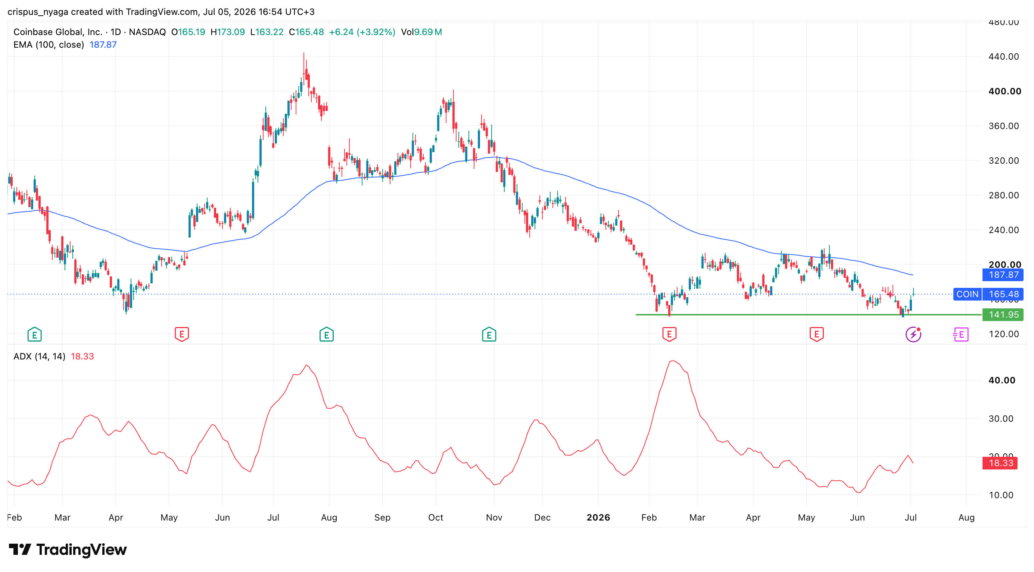Viewport: 1034px width, 572px height.
Task: Open the purple lightning latest-update icon
Action: coord(913,334)
